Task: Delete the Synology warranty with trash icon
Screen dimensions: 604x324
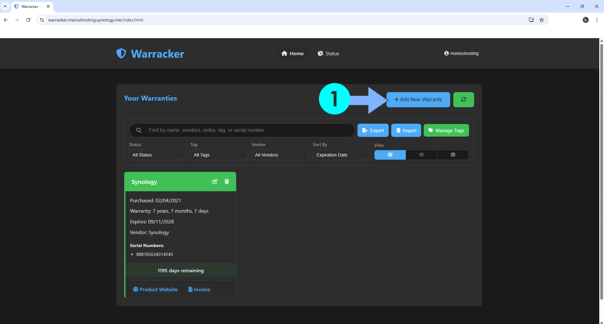Action: (227, 181)
